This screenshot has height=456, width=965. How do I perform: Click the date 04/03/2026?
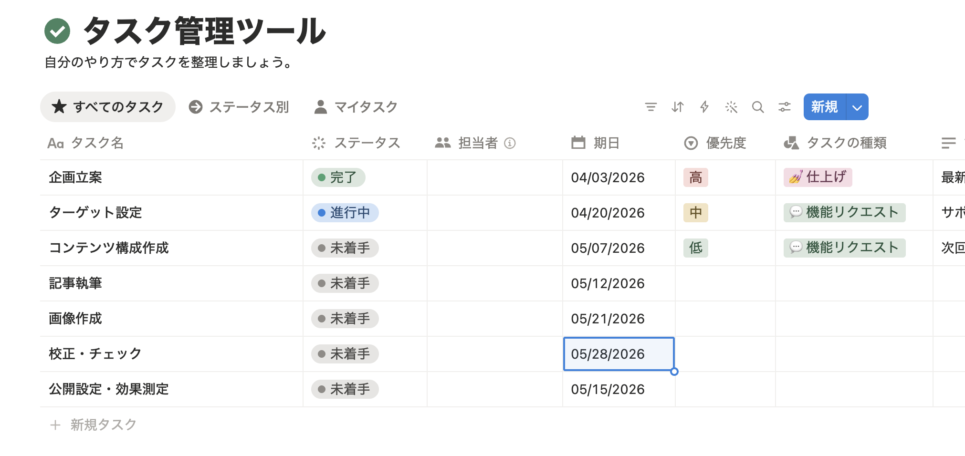(x=608, y=177)
